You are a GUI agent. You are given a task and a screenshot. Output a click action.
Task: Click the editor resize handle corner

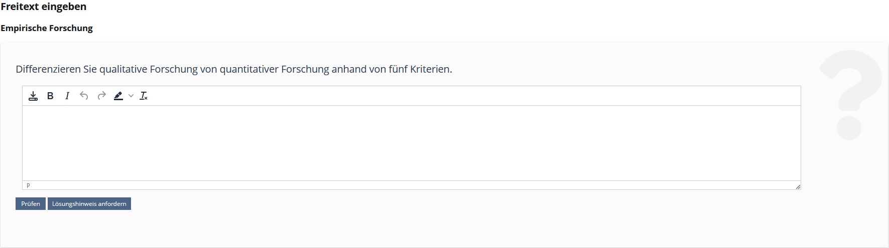coord(798,186)
